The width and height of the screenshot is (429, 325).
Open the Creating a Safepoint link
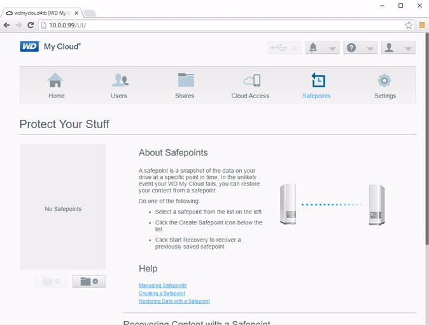(x=162, y=294)
